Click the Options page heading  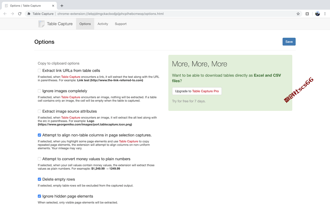pos(44,42)
